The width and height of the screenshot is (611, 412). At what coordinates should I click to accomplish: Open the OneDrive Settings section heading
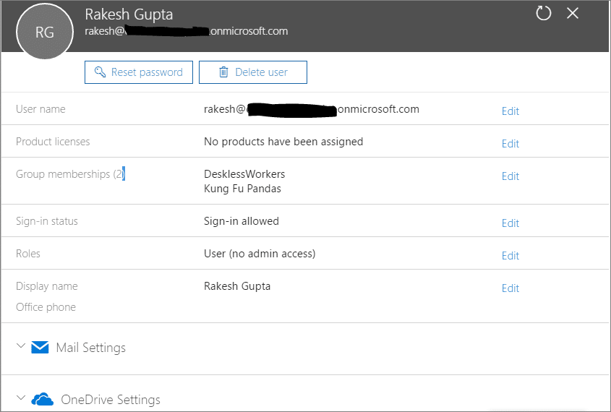point(111,399)
